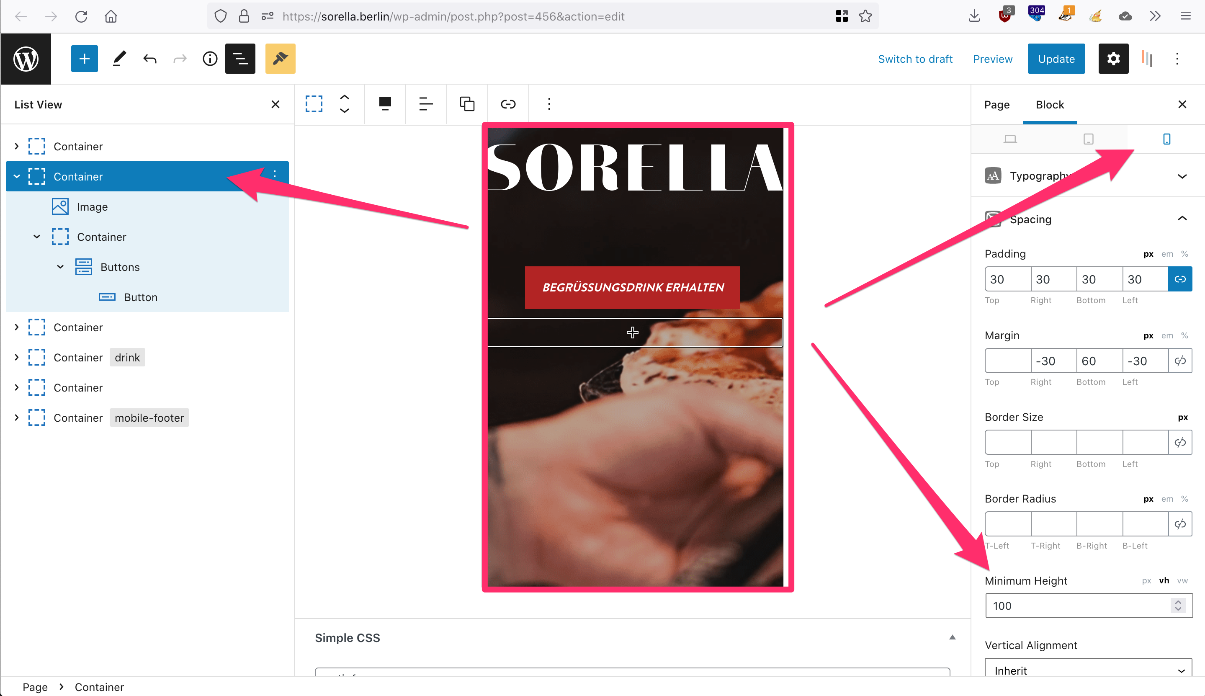Toggle linked margin values

1180,361
